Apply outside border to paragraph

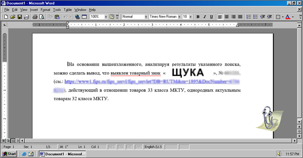click(x=278, y=17)
